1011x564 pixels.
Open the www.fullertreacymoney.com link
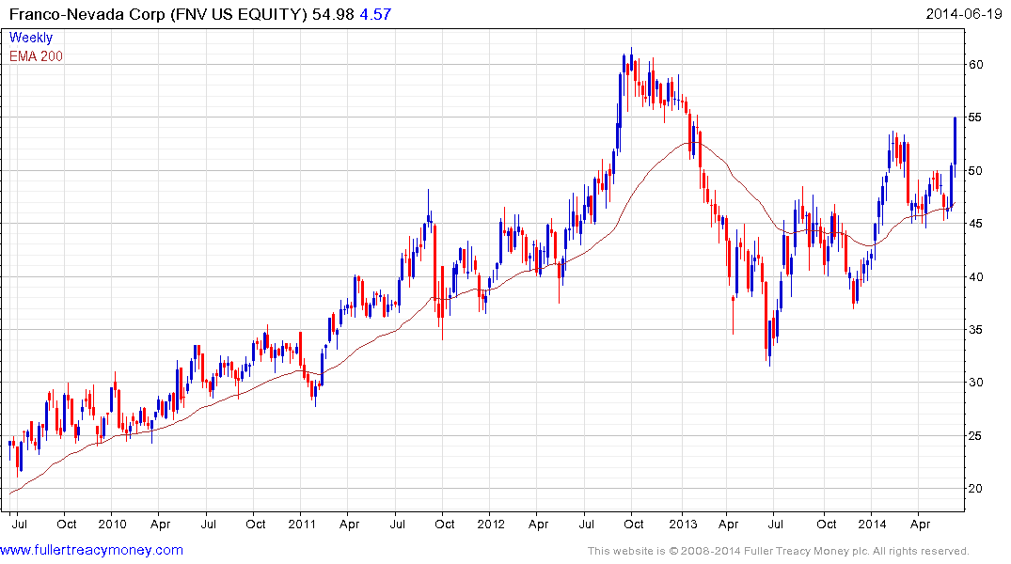[91, 550]
